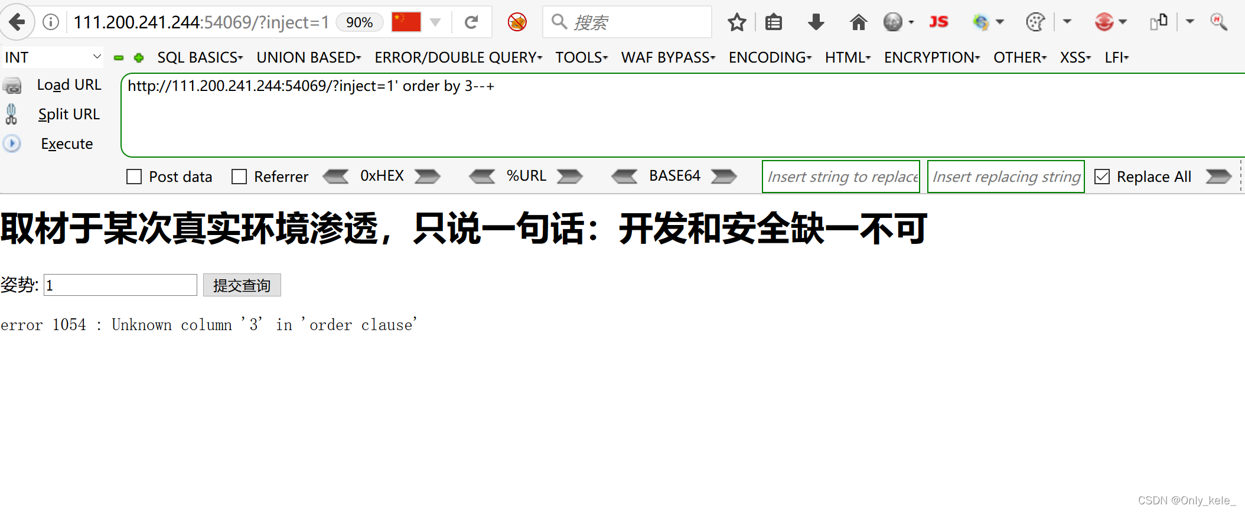Click the 90% zoom level badge

point(359,22)
